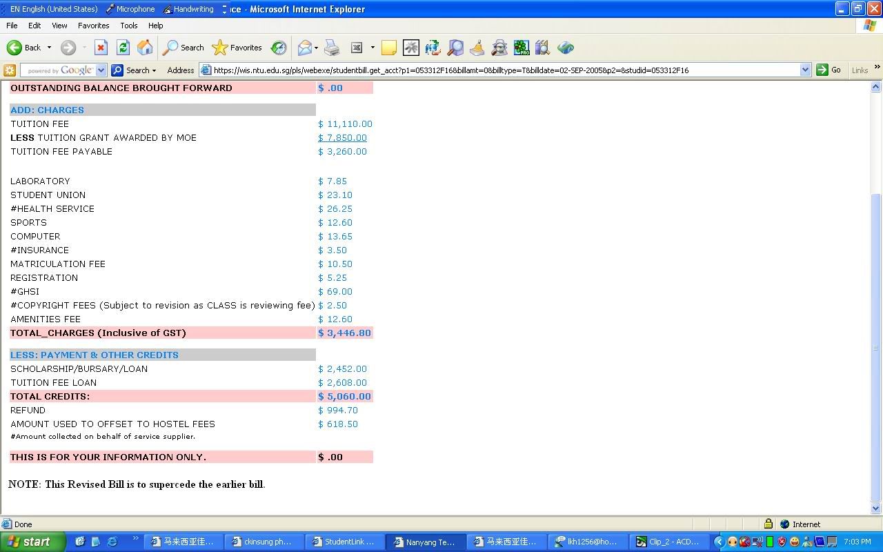This screenshot has height=552, width=883.
Task: Open the History panel icon
Action: (279, 48)
